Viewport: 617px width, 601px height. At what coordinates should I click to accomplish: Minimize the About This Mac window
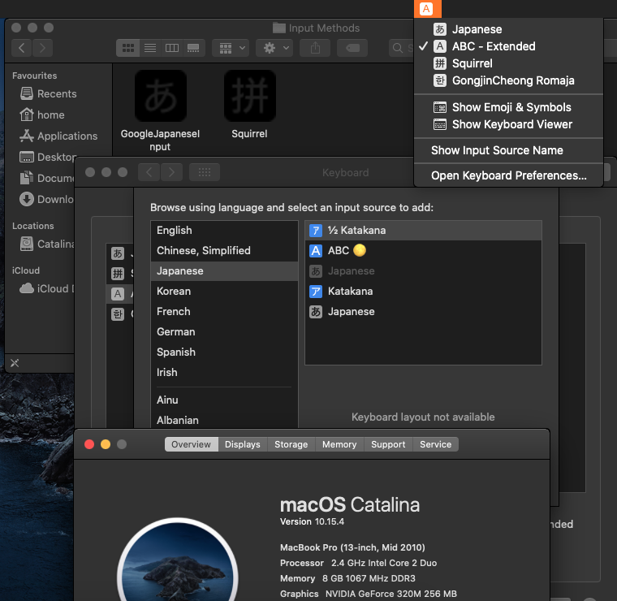[106, 444]
